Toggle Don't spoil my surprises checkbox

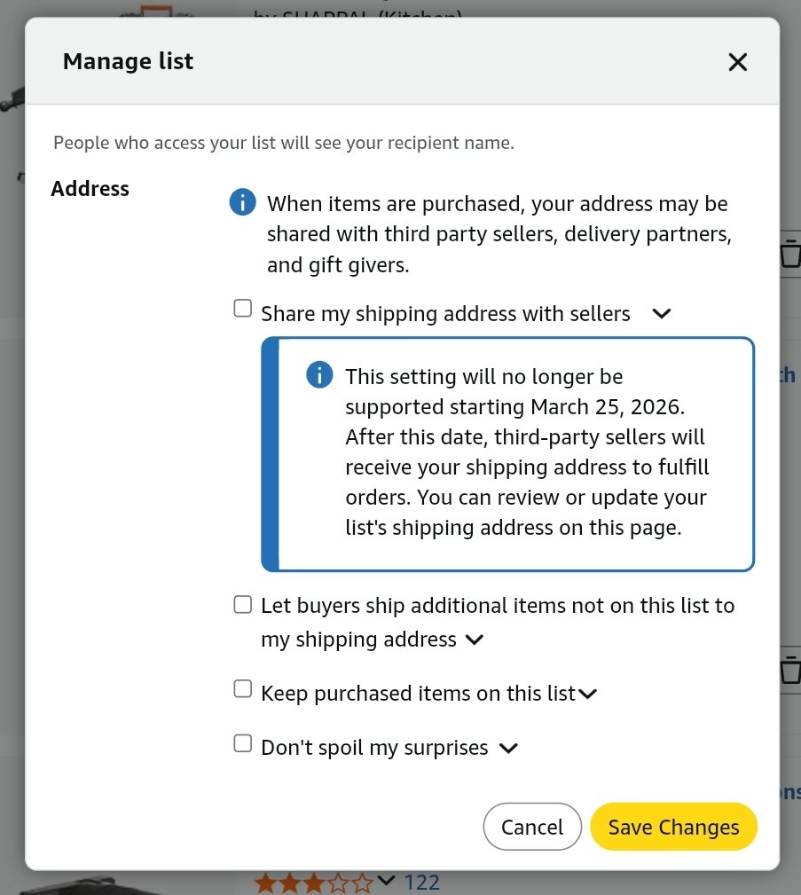(x=243, y=743)
